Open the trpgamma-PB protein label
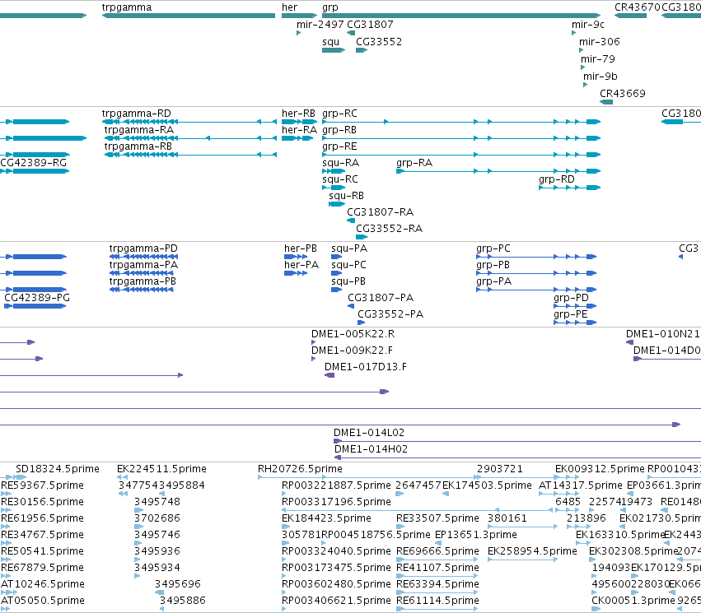 pos(143,281)
